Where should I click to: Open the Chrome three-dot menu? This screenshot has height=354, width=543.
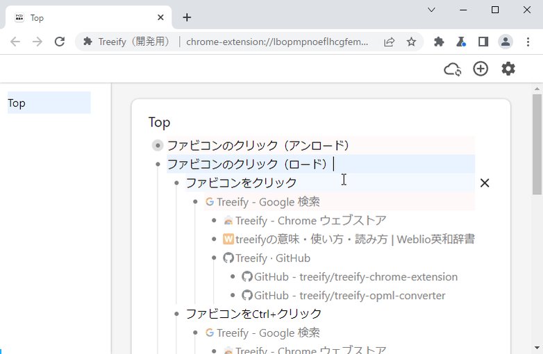point(528,42)
